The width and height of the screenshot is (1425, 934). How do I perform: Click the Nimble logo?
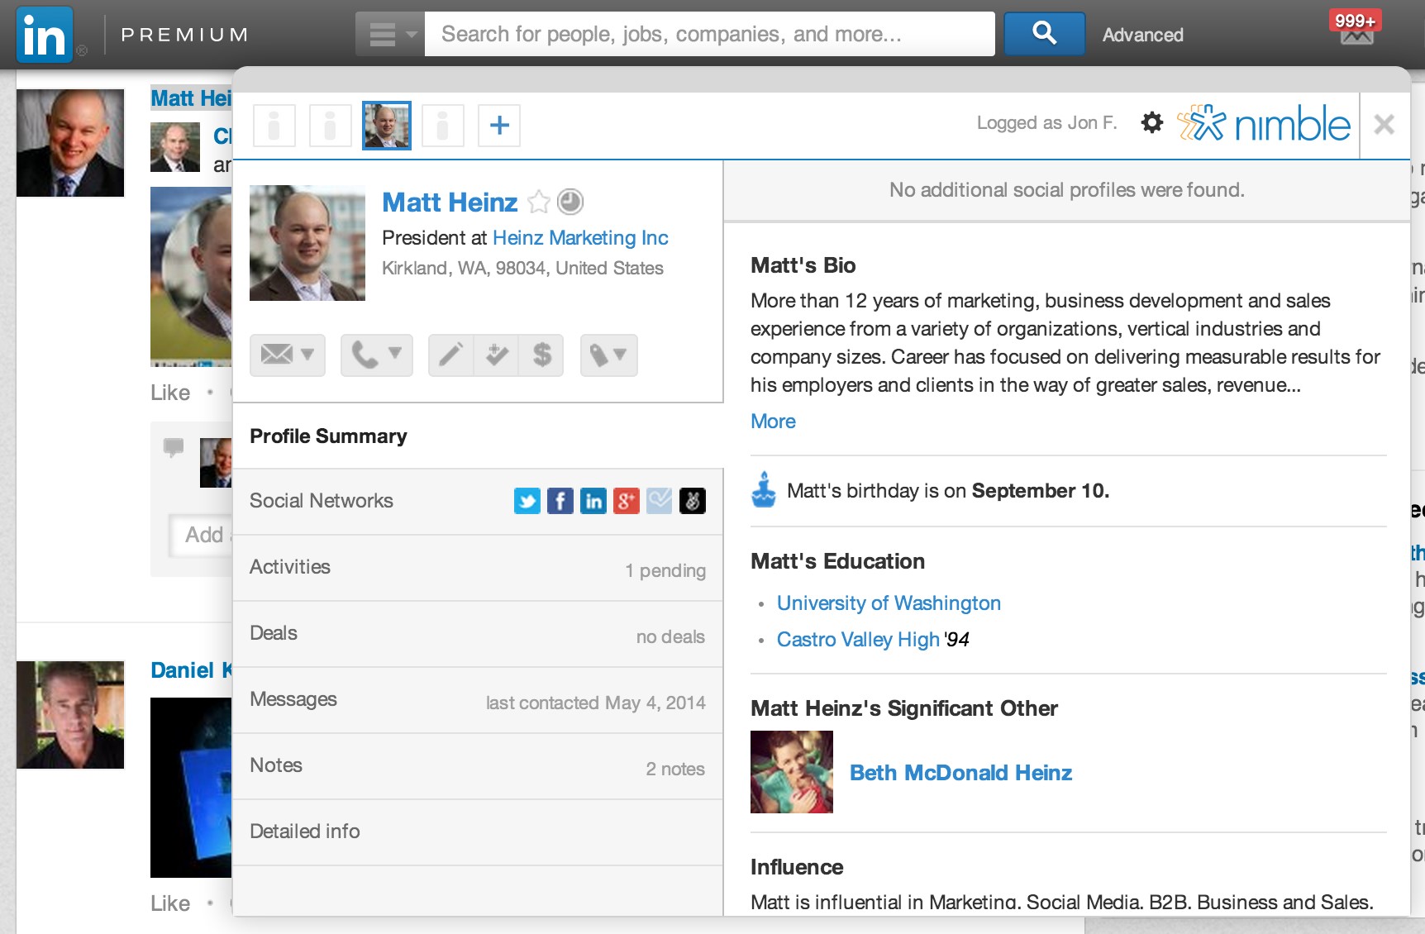[x=1264, y=124]
